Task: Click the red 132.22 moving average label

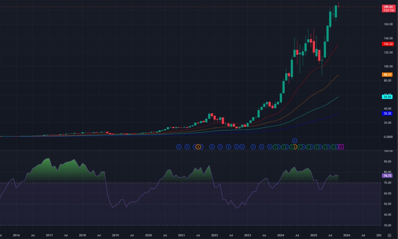Action: click(x=388, y=44)
